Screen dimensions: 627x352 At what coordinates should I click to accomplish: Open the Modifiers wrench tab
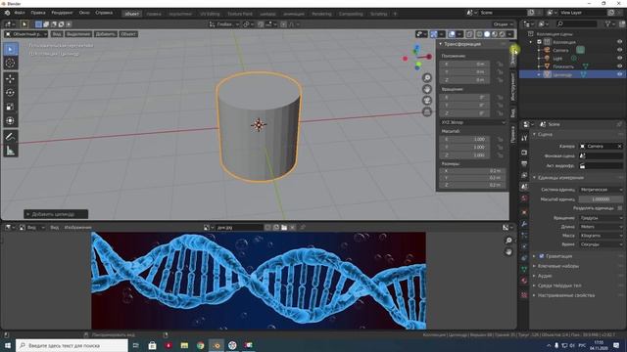[524, 224]
